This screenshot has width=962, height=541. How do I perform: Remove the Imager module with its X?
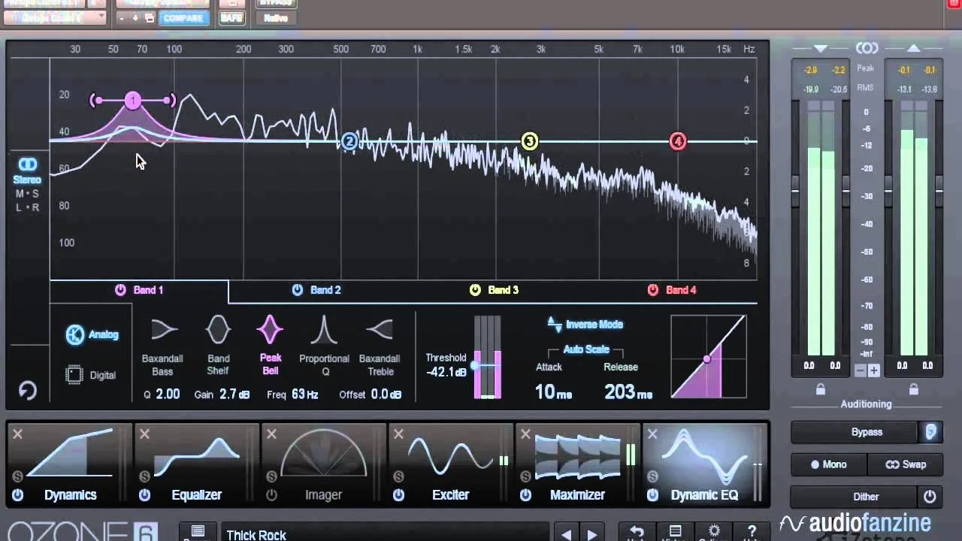271,434
